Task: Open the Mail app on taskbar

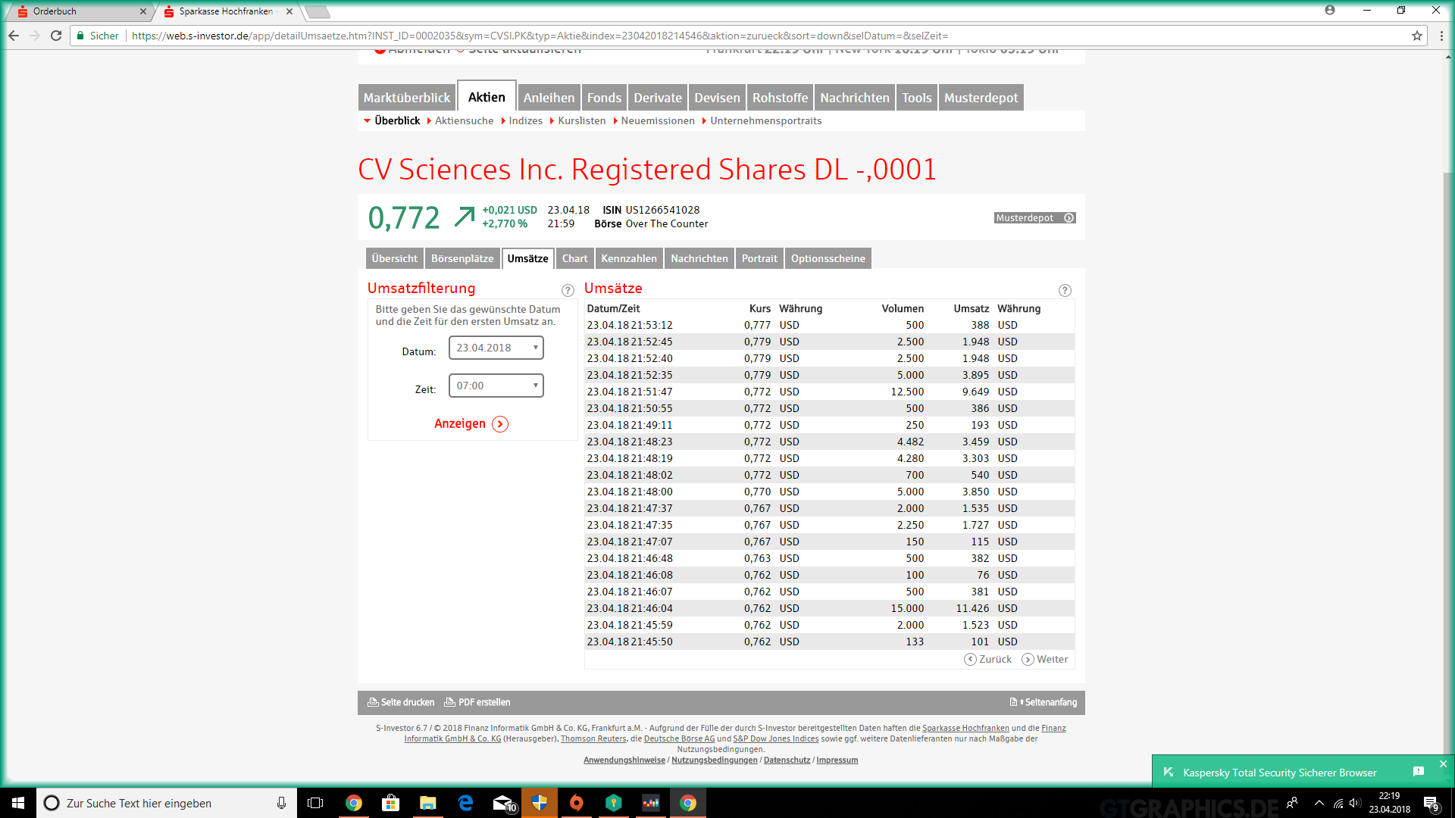Action: coord(503,803)
